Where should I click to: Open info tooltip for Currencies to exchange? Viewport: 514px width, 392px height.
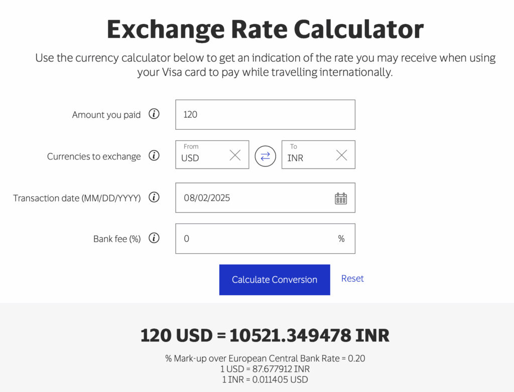(154, 156)
